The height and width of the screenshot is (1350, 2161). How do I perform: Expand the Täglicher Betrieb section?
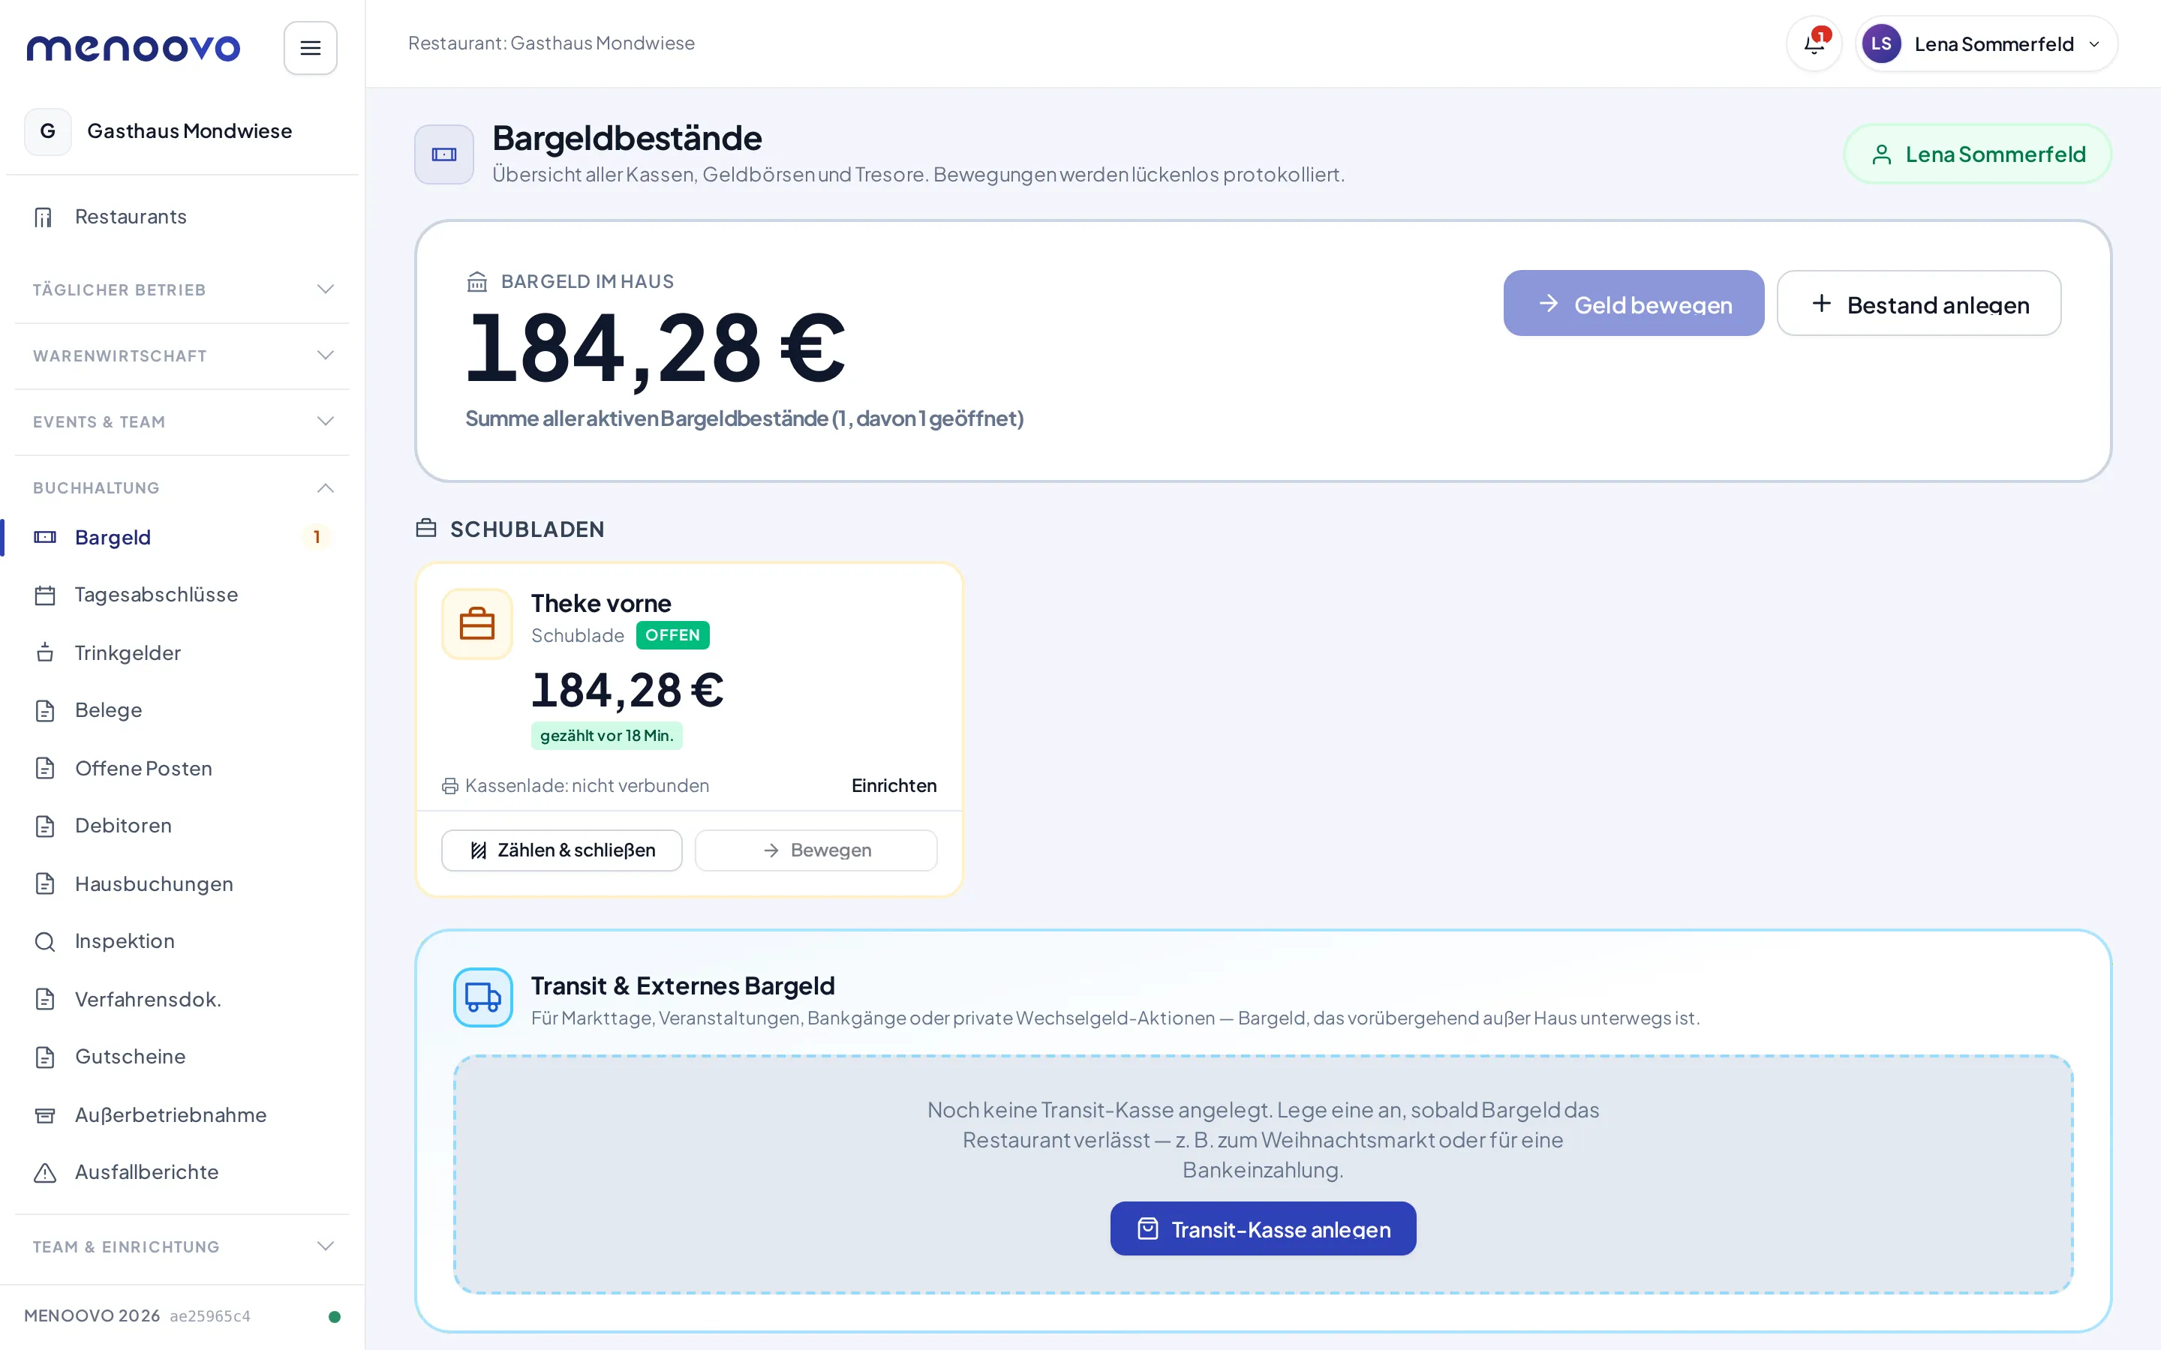click(x=182, y=289)
